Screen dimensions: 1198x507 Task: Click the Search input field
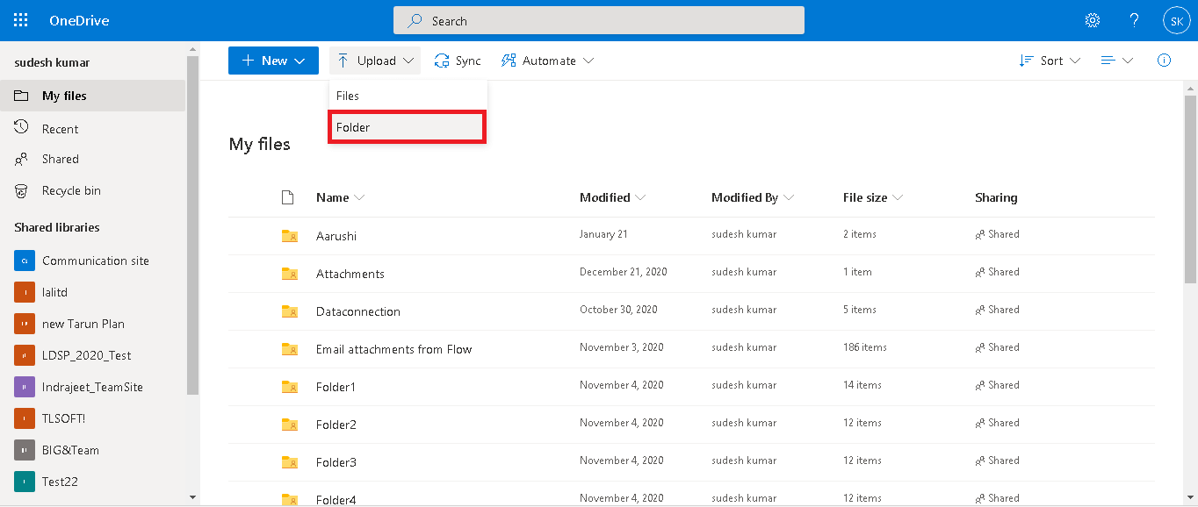pos(599,20)
